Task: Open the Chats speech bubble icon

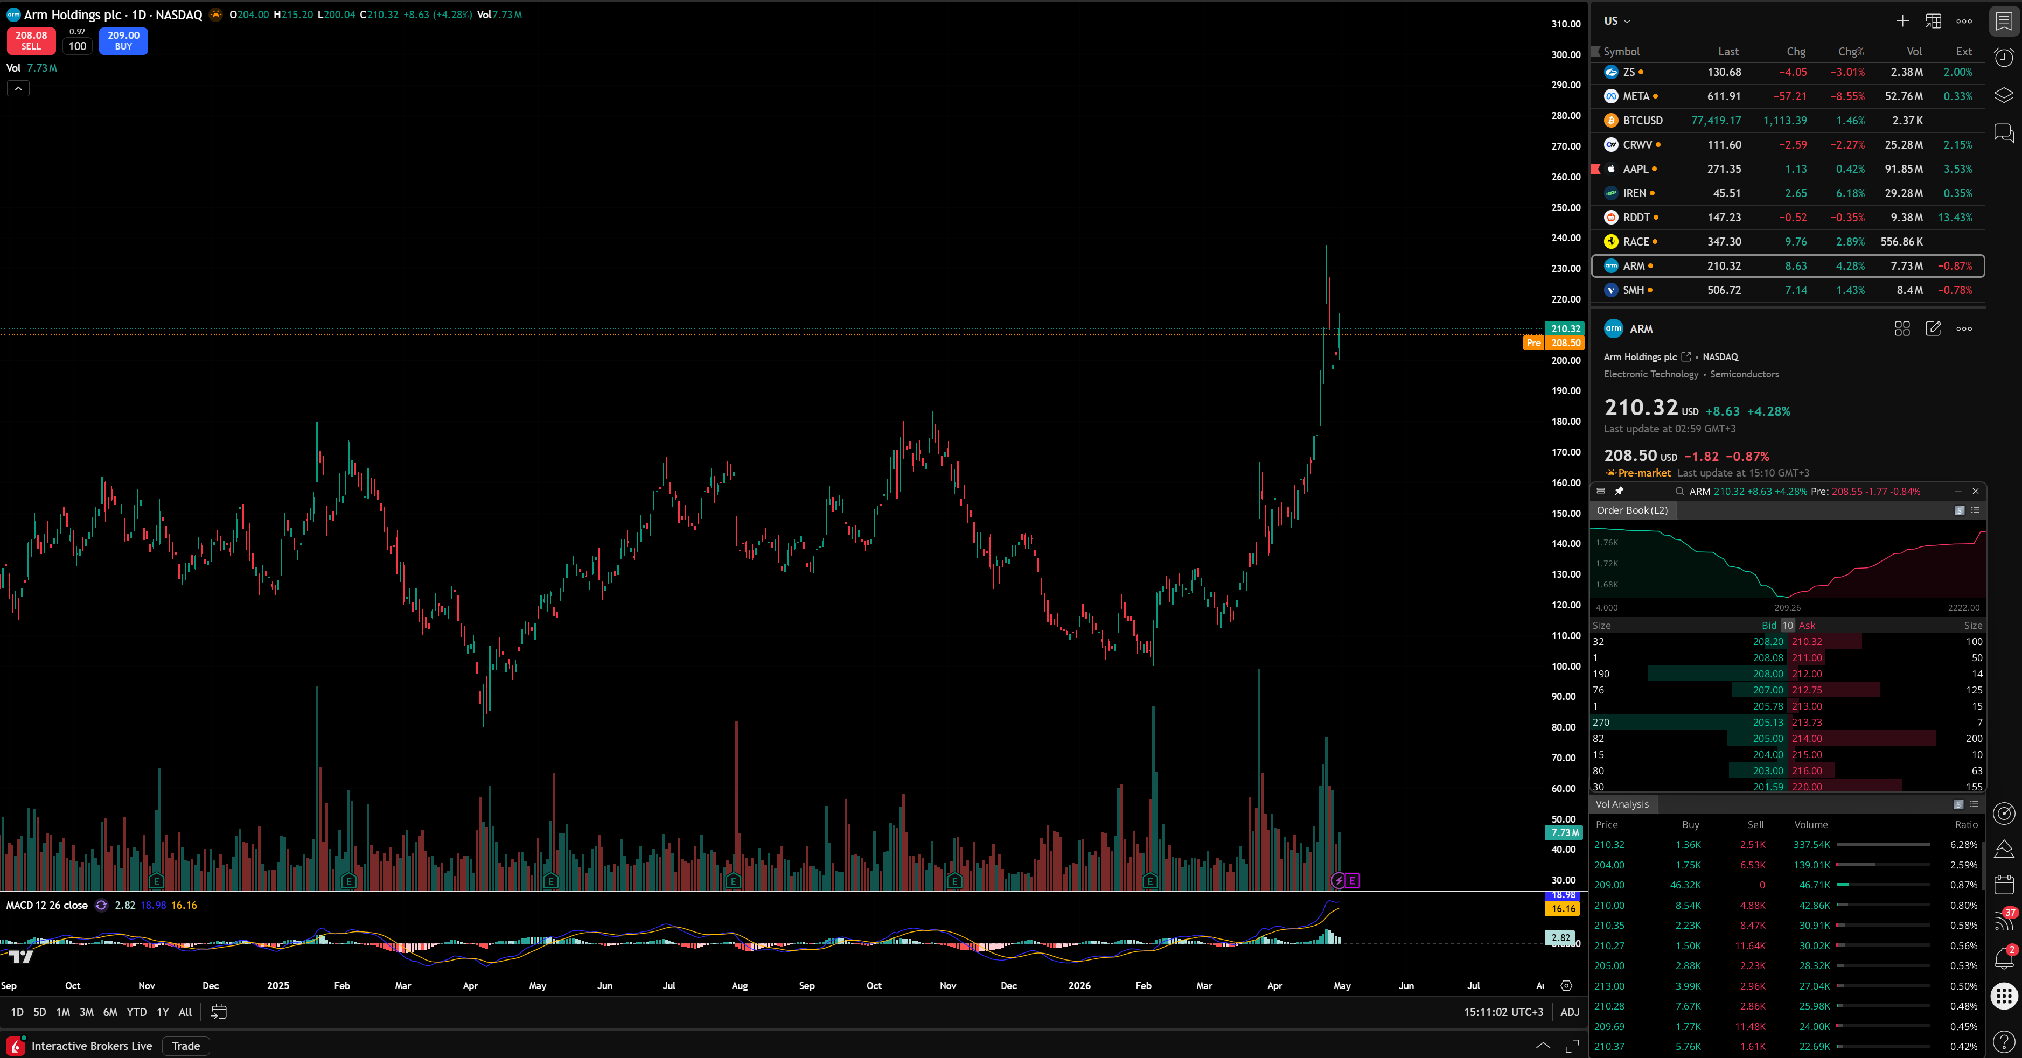Action: (2004, 132)
